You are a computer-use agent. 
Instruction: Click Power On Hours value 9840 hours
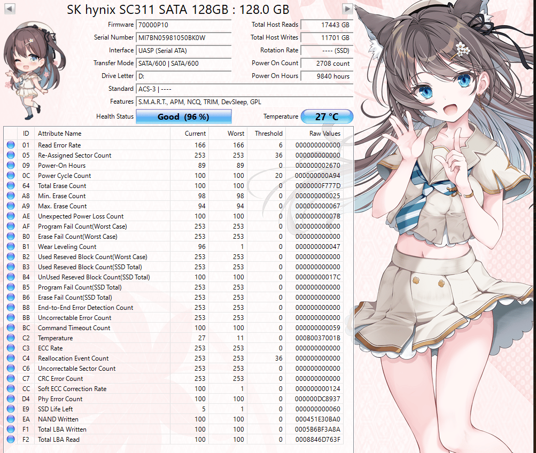click(x=327, y=76)
